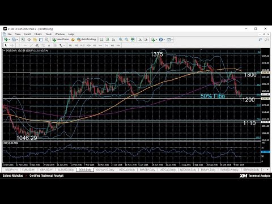Image resolution: width=272 pixels, height=204 pixels.
Task: Launch the MetaEditor icon
Action: tap(73, 40)
